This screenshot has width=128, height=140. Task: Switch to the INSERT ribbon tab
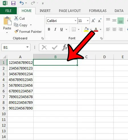pos(45,11)
